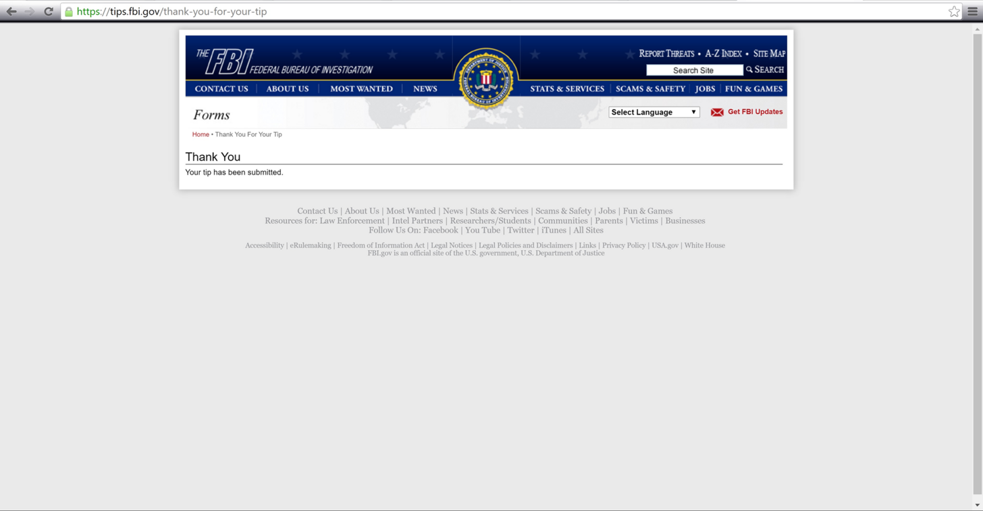Screen dimensions: 983x511
Task: Focus the Search Site input field
Action: tap(694, 70)
